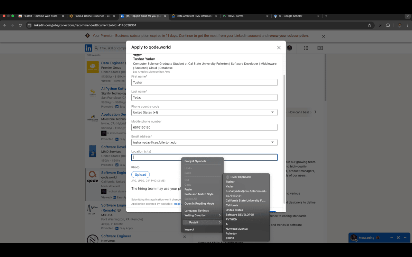Select Paste from the context menu
The height and width of the screenshot is (257, 412).
(188, 190)
